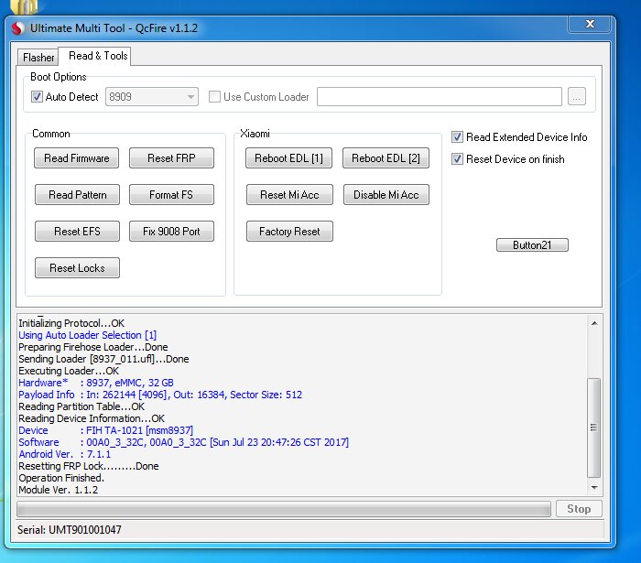Enable the Use Custom Loader checkbox
The image size is (641, 563).
214,97
